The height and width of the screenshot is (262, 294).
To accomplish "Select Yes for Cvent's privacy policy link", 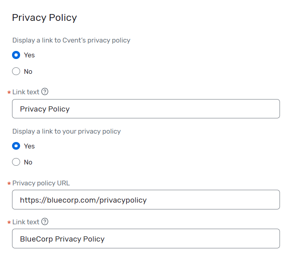I will click(x=16, y=55).
